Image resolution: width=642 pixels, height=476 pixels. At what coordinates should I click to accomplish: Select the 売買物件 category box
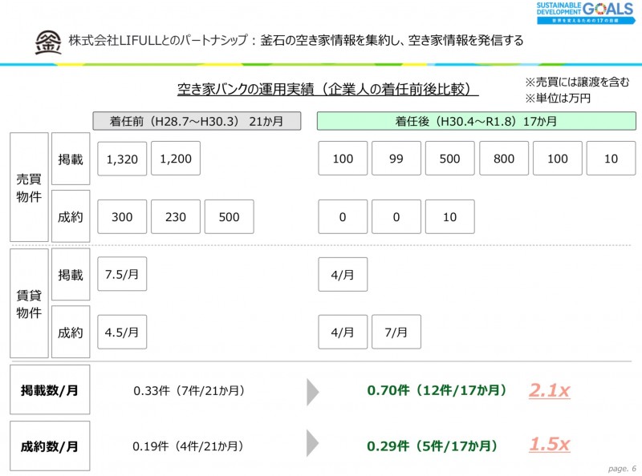29,188
